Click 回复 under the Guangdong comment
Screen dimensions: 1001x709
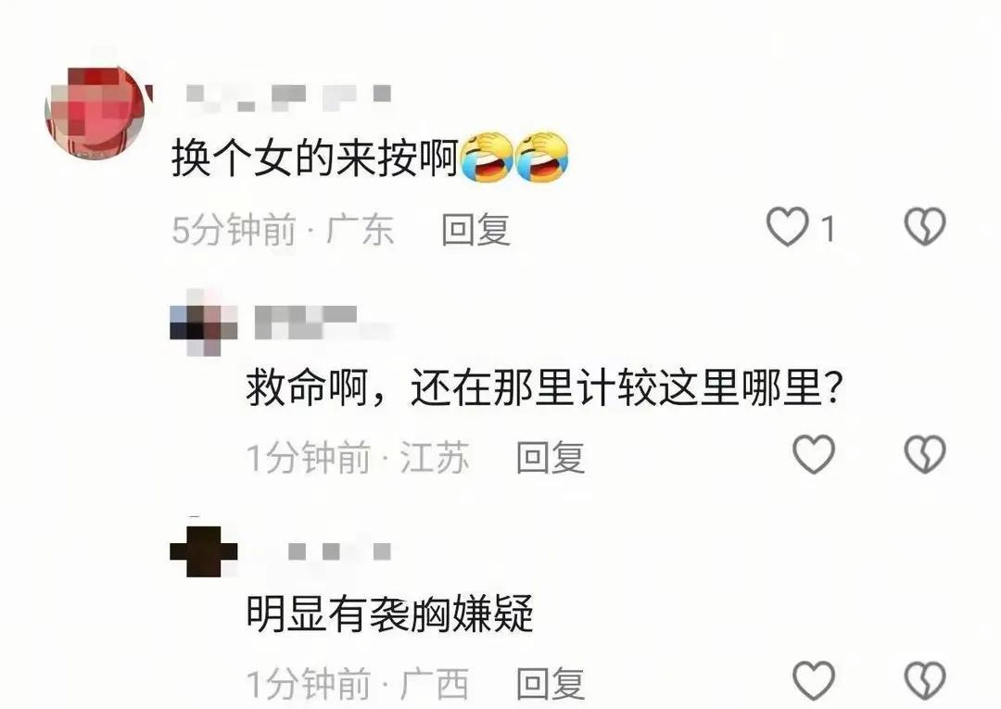(x=475, y=230)
